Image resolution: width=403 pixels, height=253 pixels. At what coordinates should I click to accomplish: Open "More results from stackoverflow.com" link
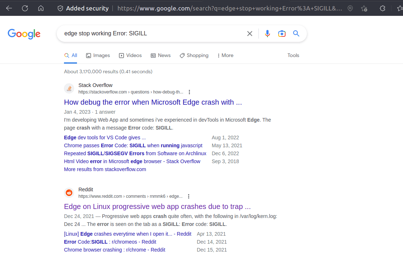pyautogui.click(x=105, y=169)
